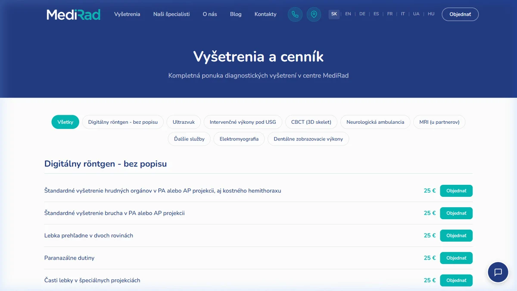Order the hrudných orgánov examination
Screen dimensions: 517x291
click(456, 191)
